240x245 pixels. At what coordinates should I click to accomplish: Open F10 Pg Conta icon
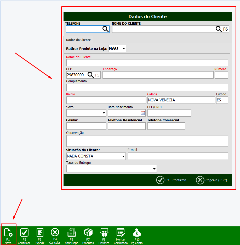coord(137,233)
